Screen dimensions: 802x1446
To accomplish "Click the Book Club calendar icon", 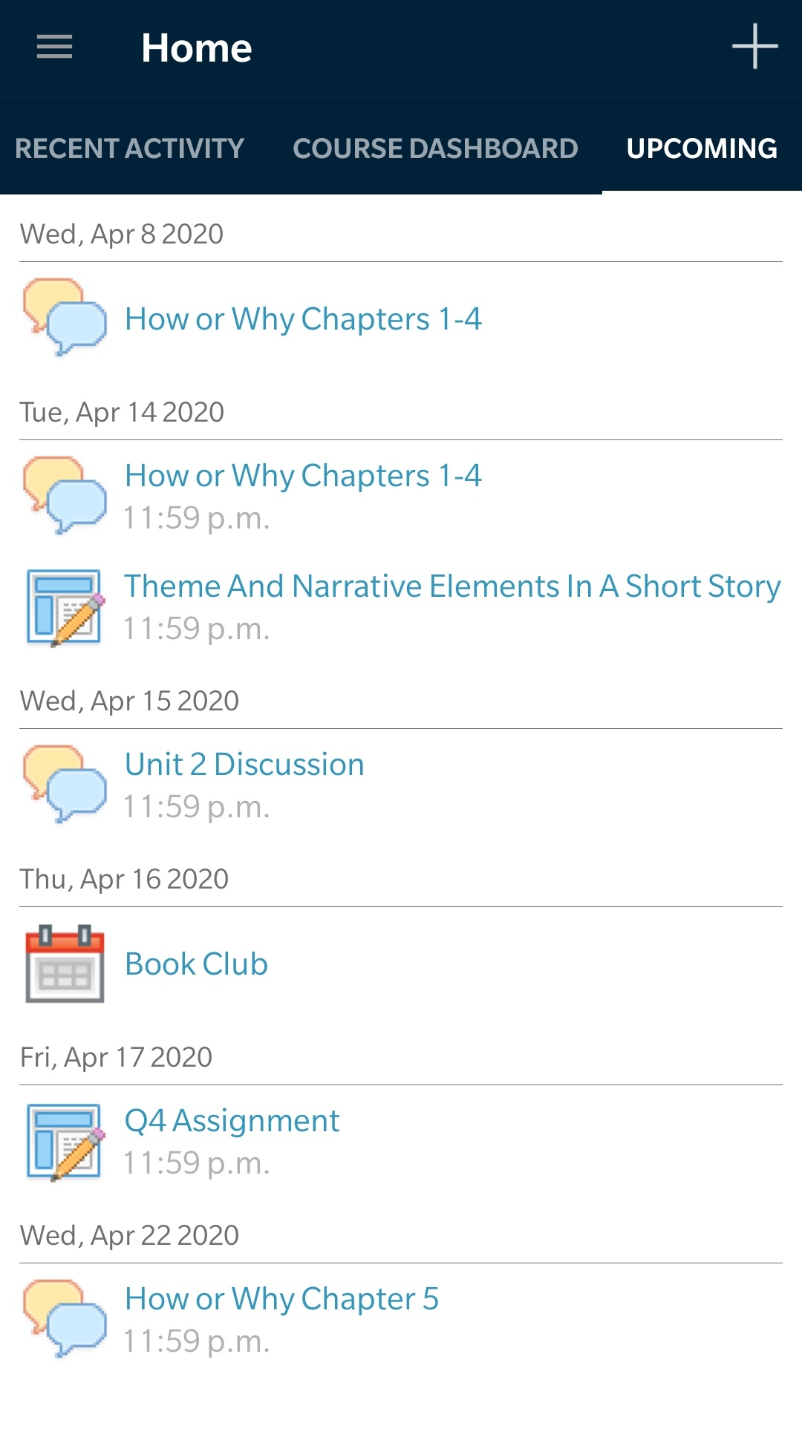I will click(x=65, y=964).
